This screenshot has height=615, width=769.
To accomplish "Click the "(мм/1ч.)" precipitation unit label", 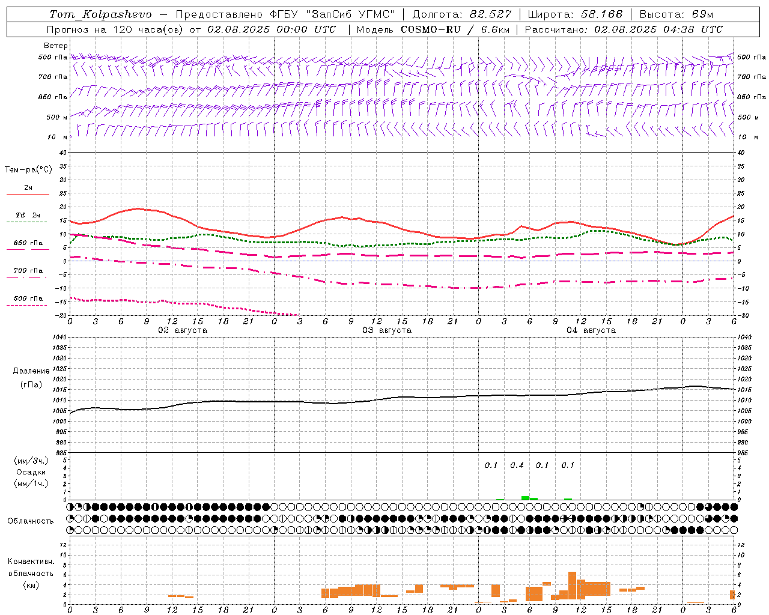I will 31,483.
